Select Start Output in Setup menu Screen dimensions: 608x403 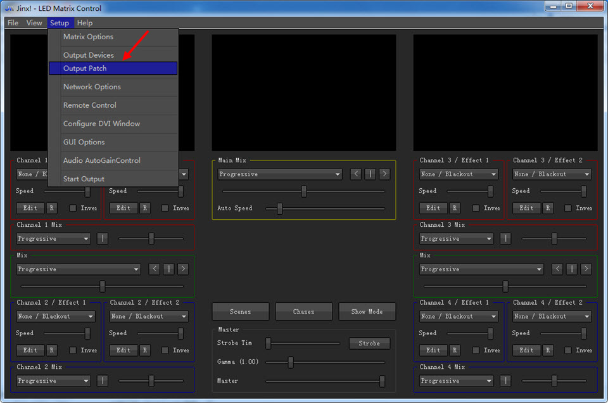[113, 179]
